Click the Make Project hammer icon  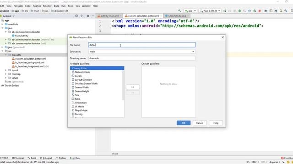[179, 11]
